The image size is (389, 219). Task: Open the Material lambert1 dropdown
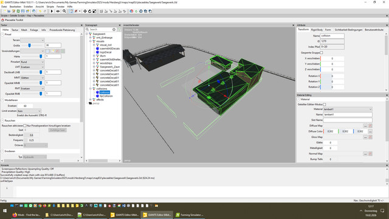tap(348, 109)
